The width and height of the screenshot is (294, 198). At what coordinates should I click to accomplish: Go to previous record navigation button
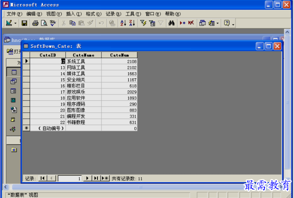tap(52, 178)
